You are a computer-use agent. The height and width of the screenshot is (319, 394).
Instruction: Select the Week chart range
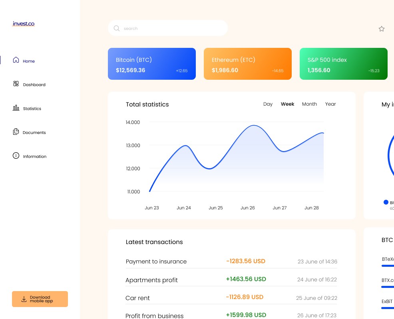coord(287,104)
